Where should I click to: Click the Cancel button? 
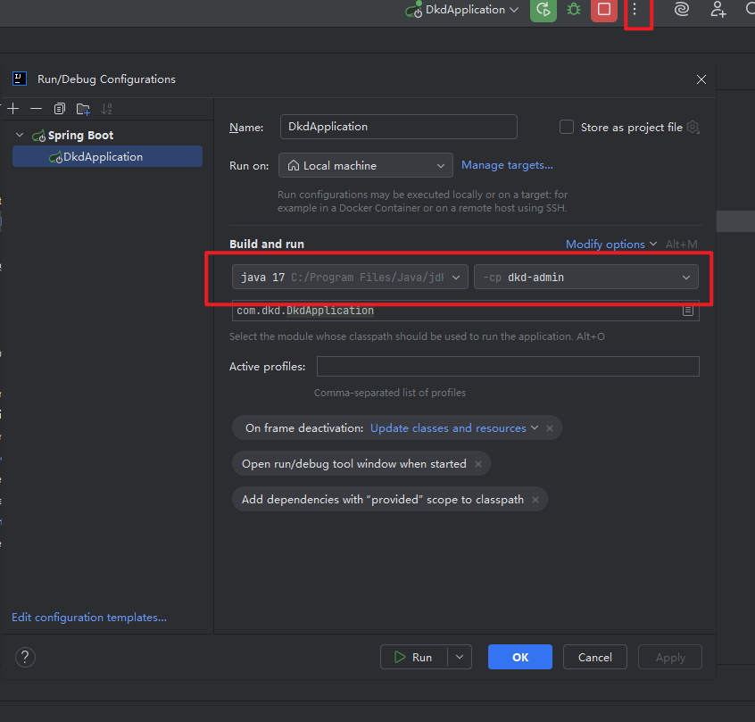[595, 657]
